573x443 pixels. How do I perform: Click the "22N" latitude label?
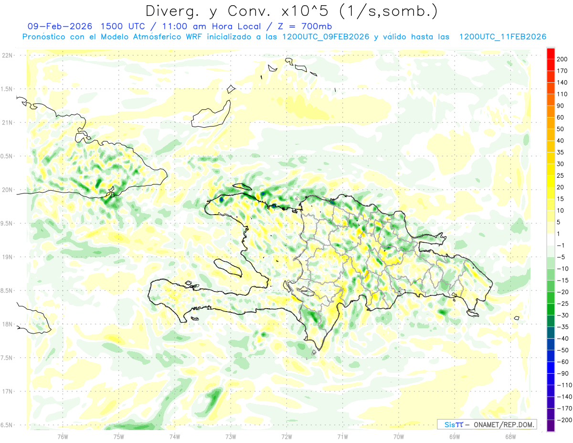point(7,55)
